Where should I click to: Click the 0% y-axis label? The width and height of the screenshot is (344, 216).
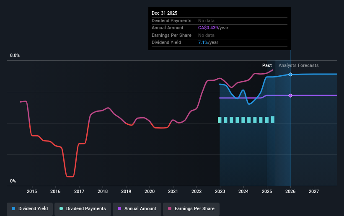pyautogui.click(x=13, y=181)
